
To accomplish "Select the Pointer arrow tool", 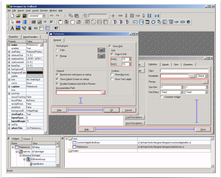I will pos(12,22).
